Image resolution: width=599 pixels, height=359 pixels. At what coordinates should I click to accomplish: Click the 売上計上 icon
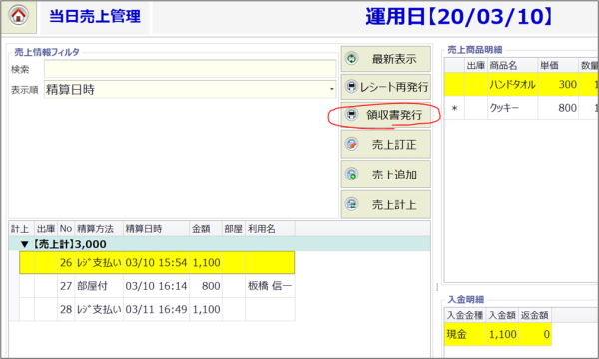(x=351, y=204)
